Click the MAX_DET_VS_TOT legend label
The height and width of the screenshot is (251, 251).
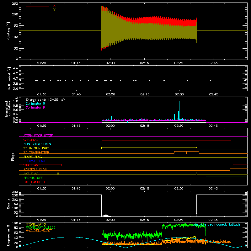click(39, 231)
